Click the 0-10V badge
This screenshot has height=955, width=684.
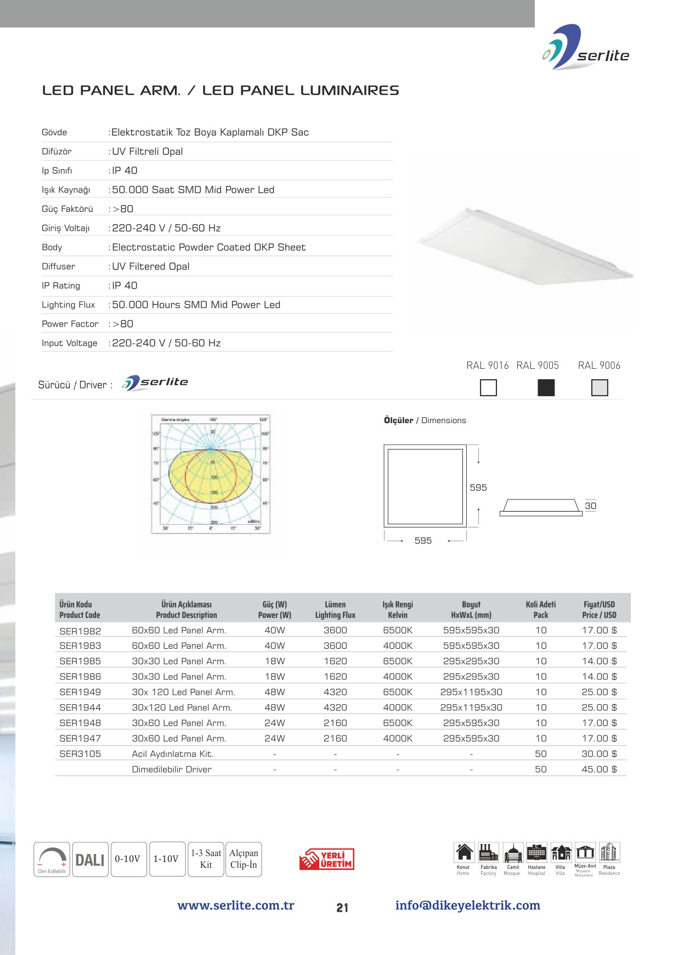128,859
